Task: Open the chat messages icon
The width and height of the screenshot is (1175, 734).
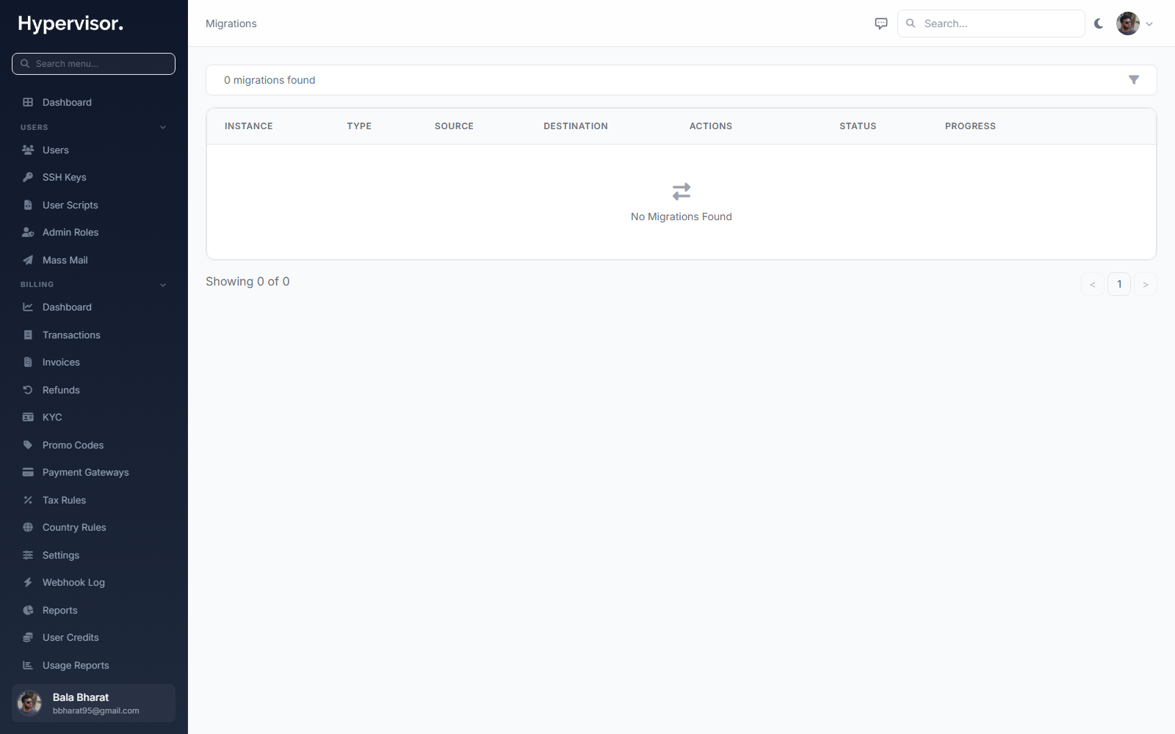Action: click(x=881, y=23)
